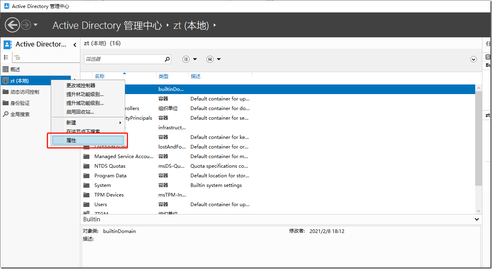Viewport: 492px width, 269px height.
Task: Choose 提升域功能级别... from context menu
Action: pyautogui.click(x=85, y=103)
